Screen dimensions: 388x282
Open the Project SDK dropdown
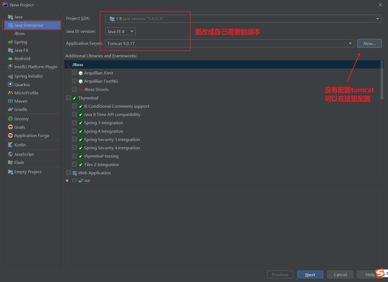pyautogui.click(x=243, y=19)
